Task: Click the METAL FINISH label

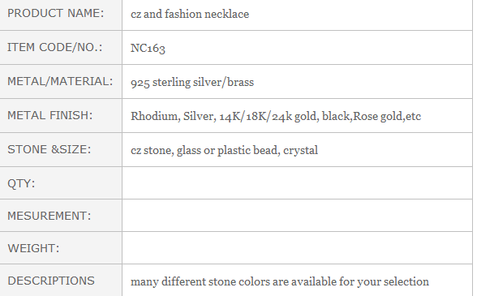Action: 50,116
